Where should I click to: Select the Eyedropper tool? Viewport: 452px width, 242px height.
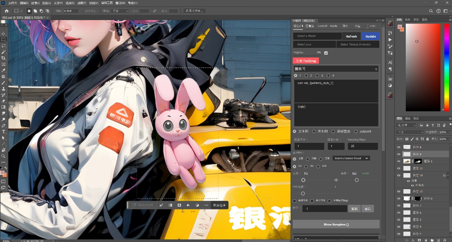pos(4,70)
